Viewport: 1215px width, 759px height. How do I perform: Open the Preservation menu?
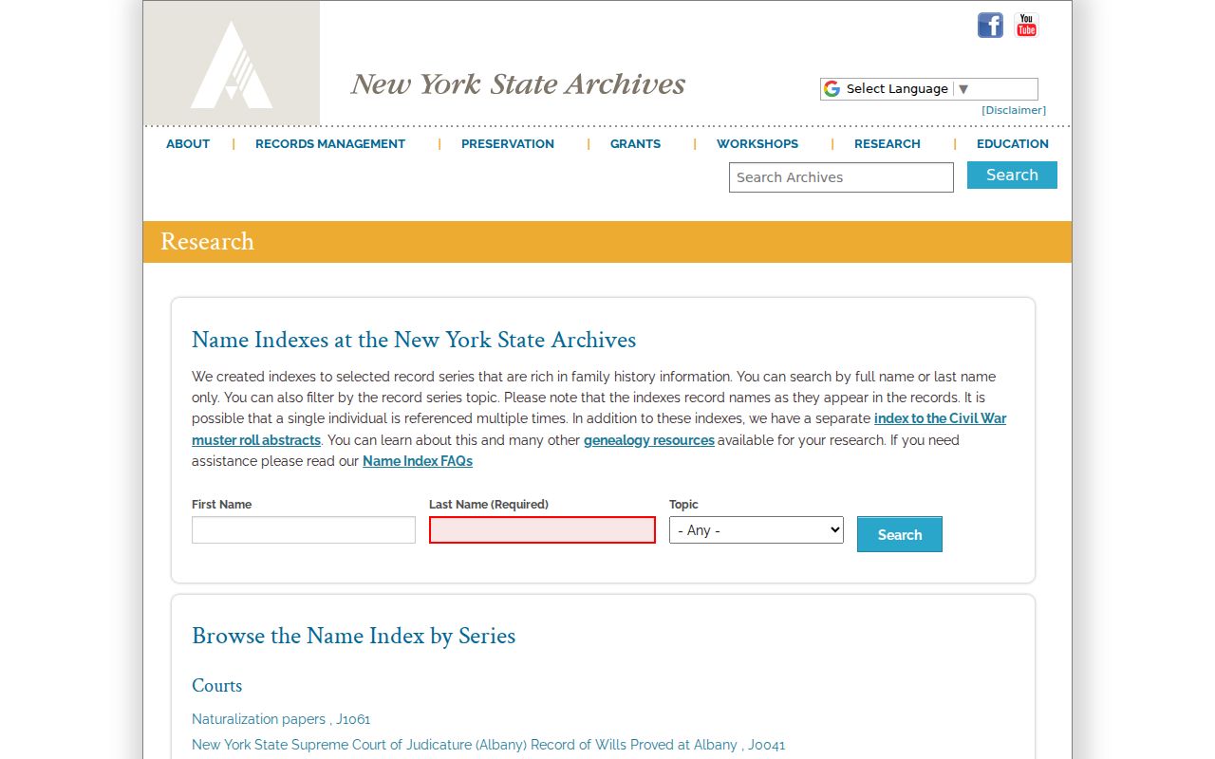(x=508, y=144)
